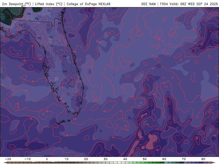Image resolution: width=219 pixels, height=164 pixels.
Task: Click the -8 contour label southwest of Florida
Action: pos(30,119)
